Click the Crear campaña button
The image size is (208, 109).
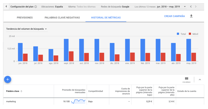[174, 16]
